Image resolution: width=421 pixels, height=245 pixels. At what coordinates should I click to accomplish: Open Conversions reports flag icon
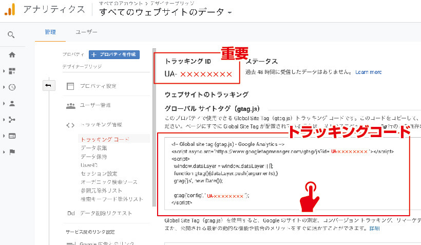coord(12,152)
